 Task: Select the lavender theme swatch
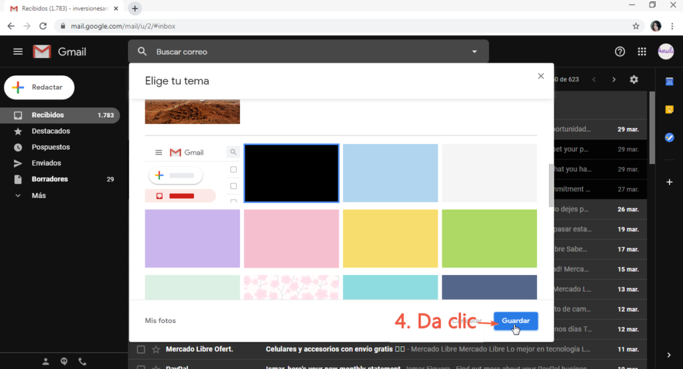(193, 238)
